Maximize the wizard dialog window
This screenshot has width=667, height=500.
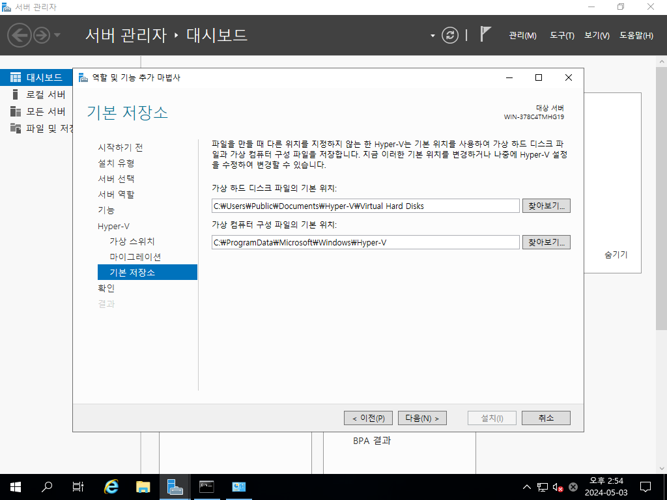(x=539, y=77)
